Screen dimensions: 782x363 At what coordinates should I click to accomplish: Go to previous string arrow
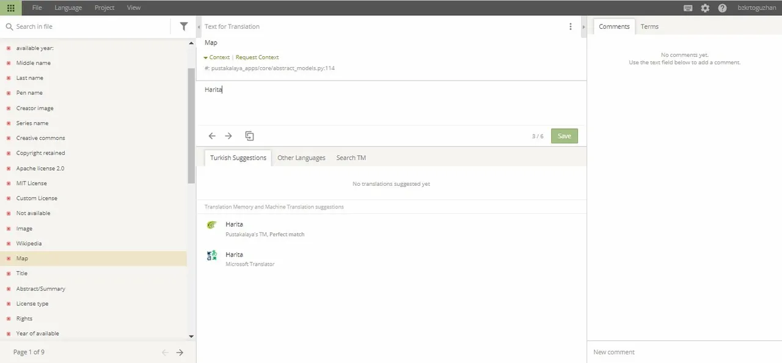tap(212, 136)
